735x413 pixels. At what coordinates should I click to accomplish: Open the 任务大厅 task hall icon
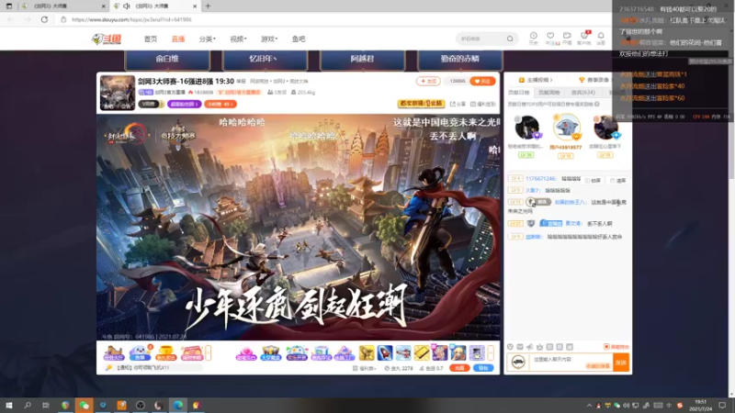[114, 353]
